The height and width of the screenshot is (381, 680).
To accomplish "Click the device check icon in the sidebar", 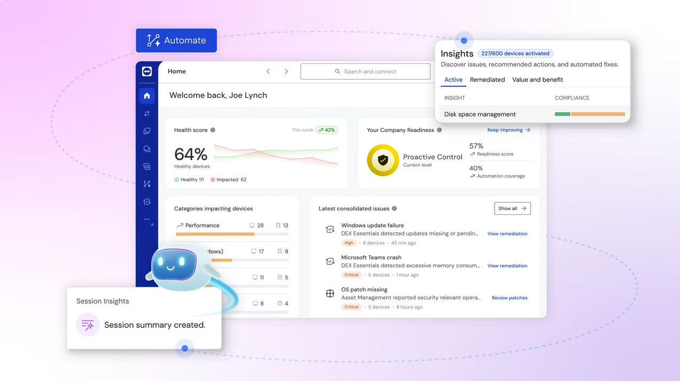I will pos(147,201).
